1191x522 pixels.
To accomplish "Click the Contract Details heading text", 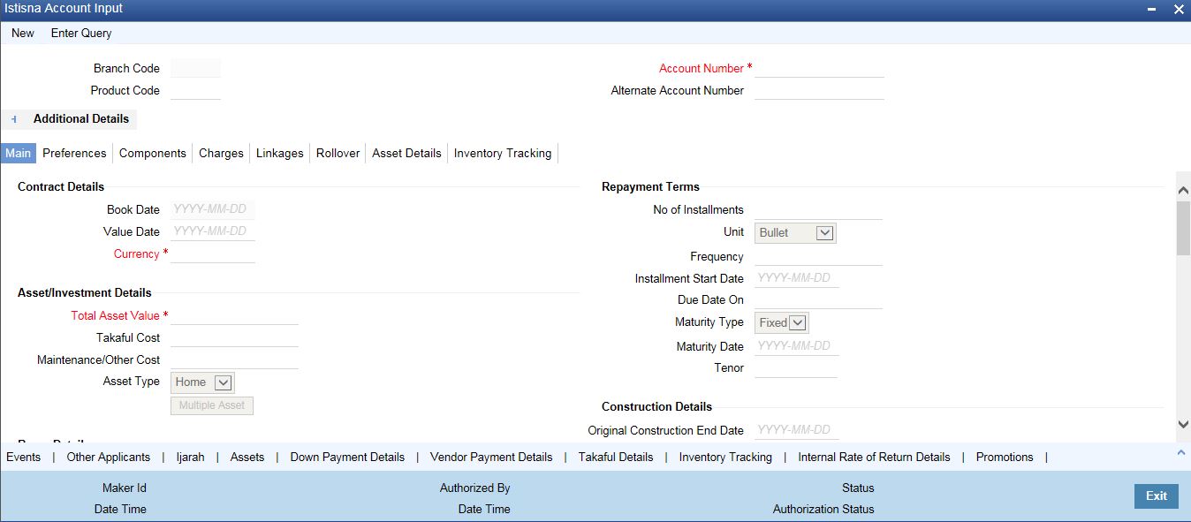I will click(x=61, y=186).
